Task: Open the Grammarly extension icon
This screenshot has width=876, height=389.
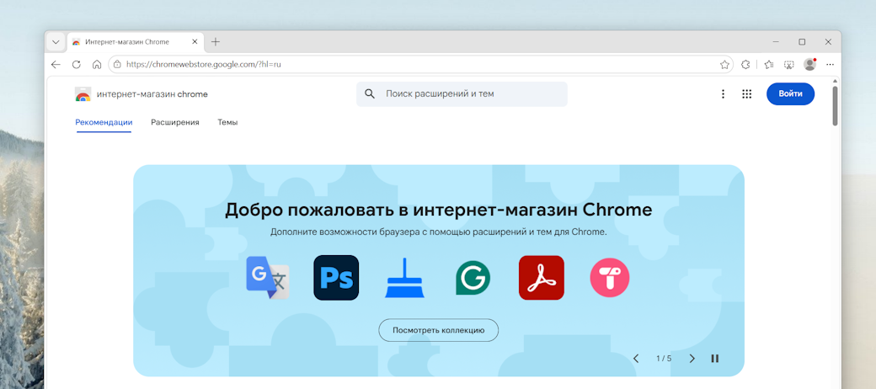Action: click(473, 278)
